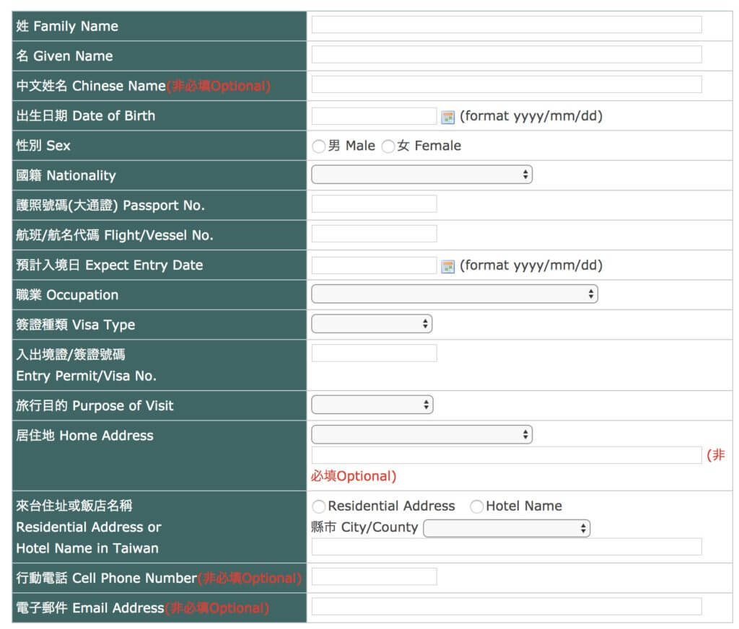Open the Expect Entry Date calendar picker

[x=448, y=266]
